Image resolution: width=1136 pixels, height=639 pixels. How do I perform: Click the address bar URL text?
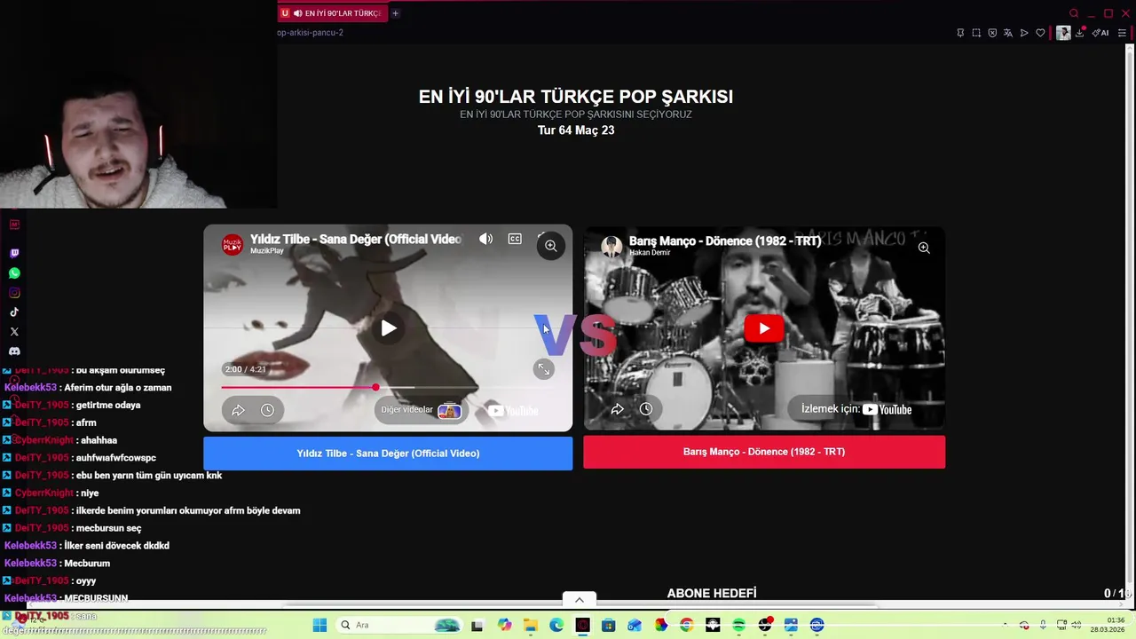pyautogui.click(x=310, y=33)
